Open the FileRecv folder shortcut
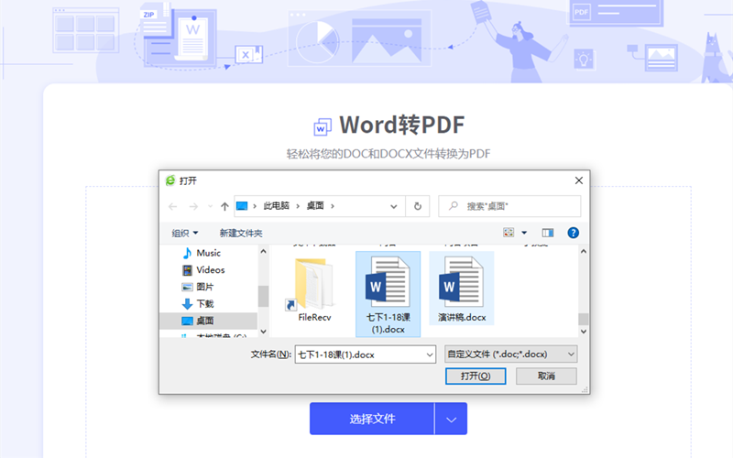733x458 pixels. point(314,289)
